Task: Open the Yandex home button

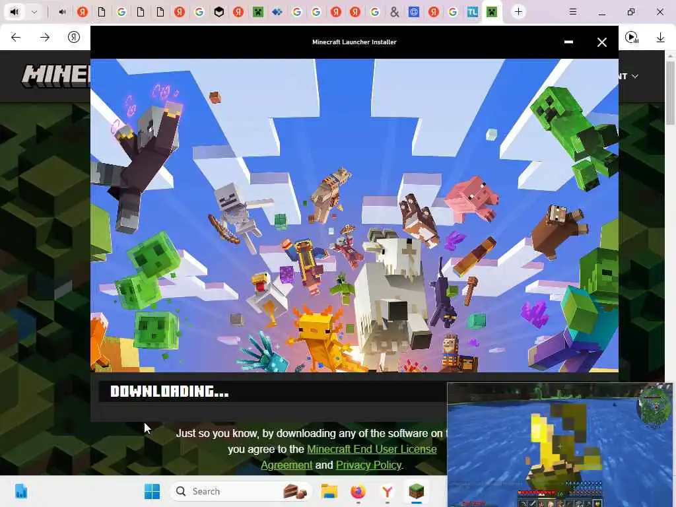Action: coord(74,38)
